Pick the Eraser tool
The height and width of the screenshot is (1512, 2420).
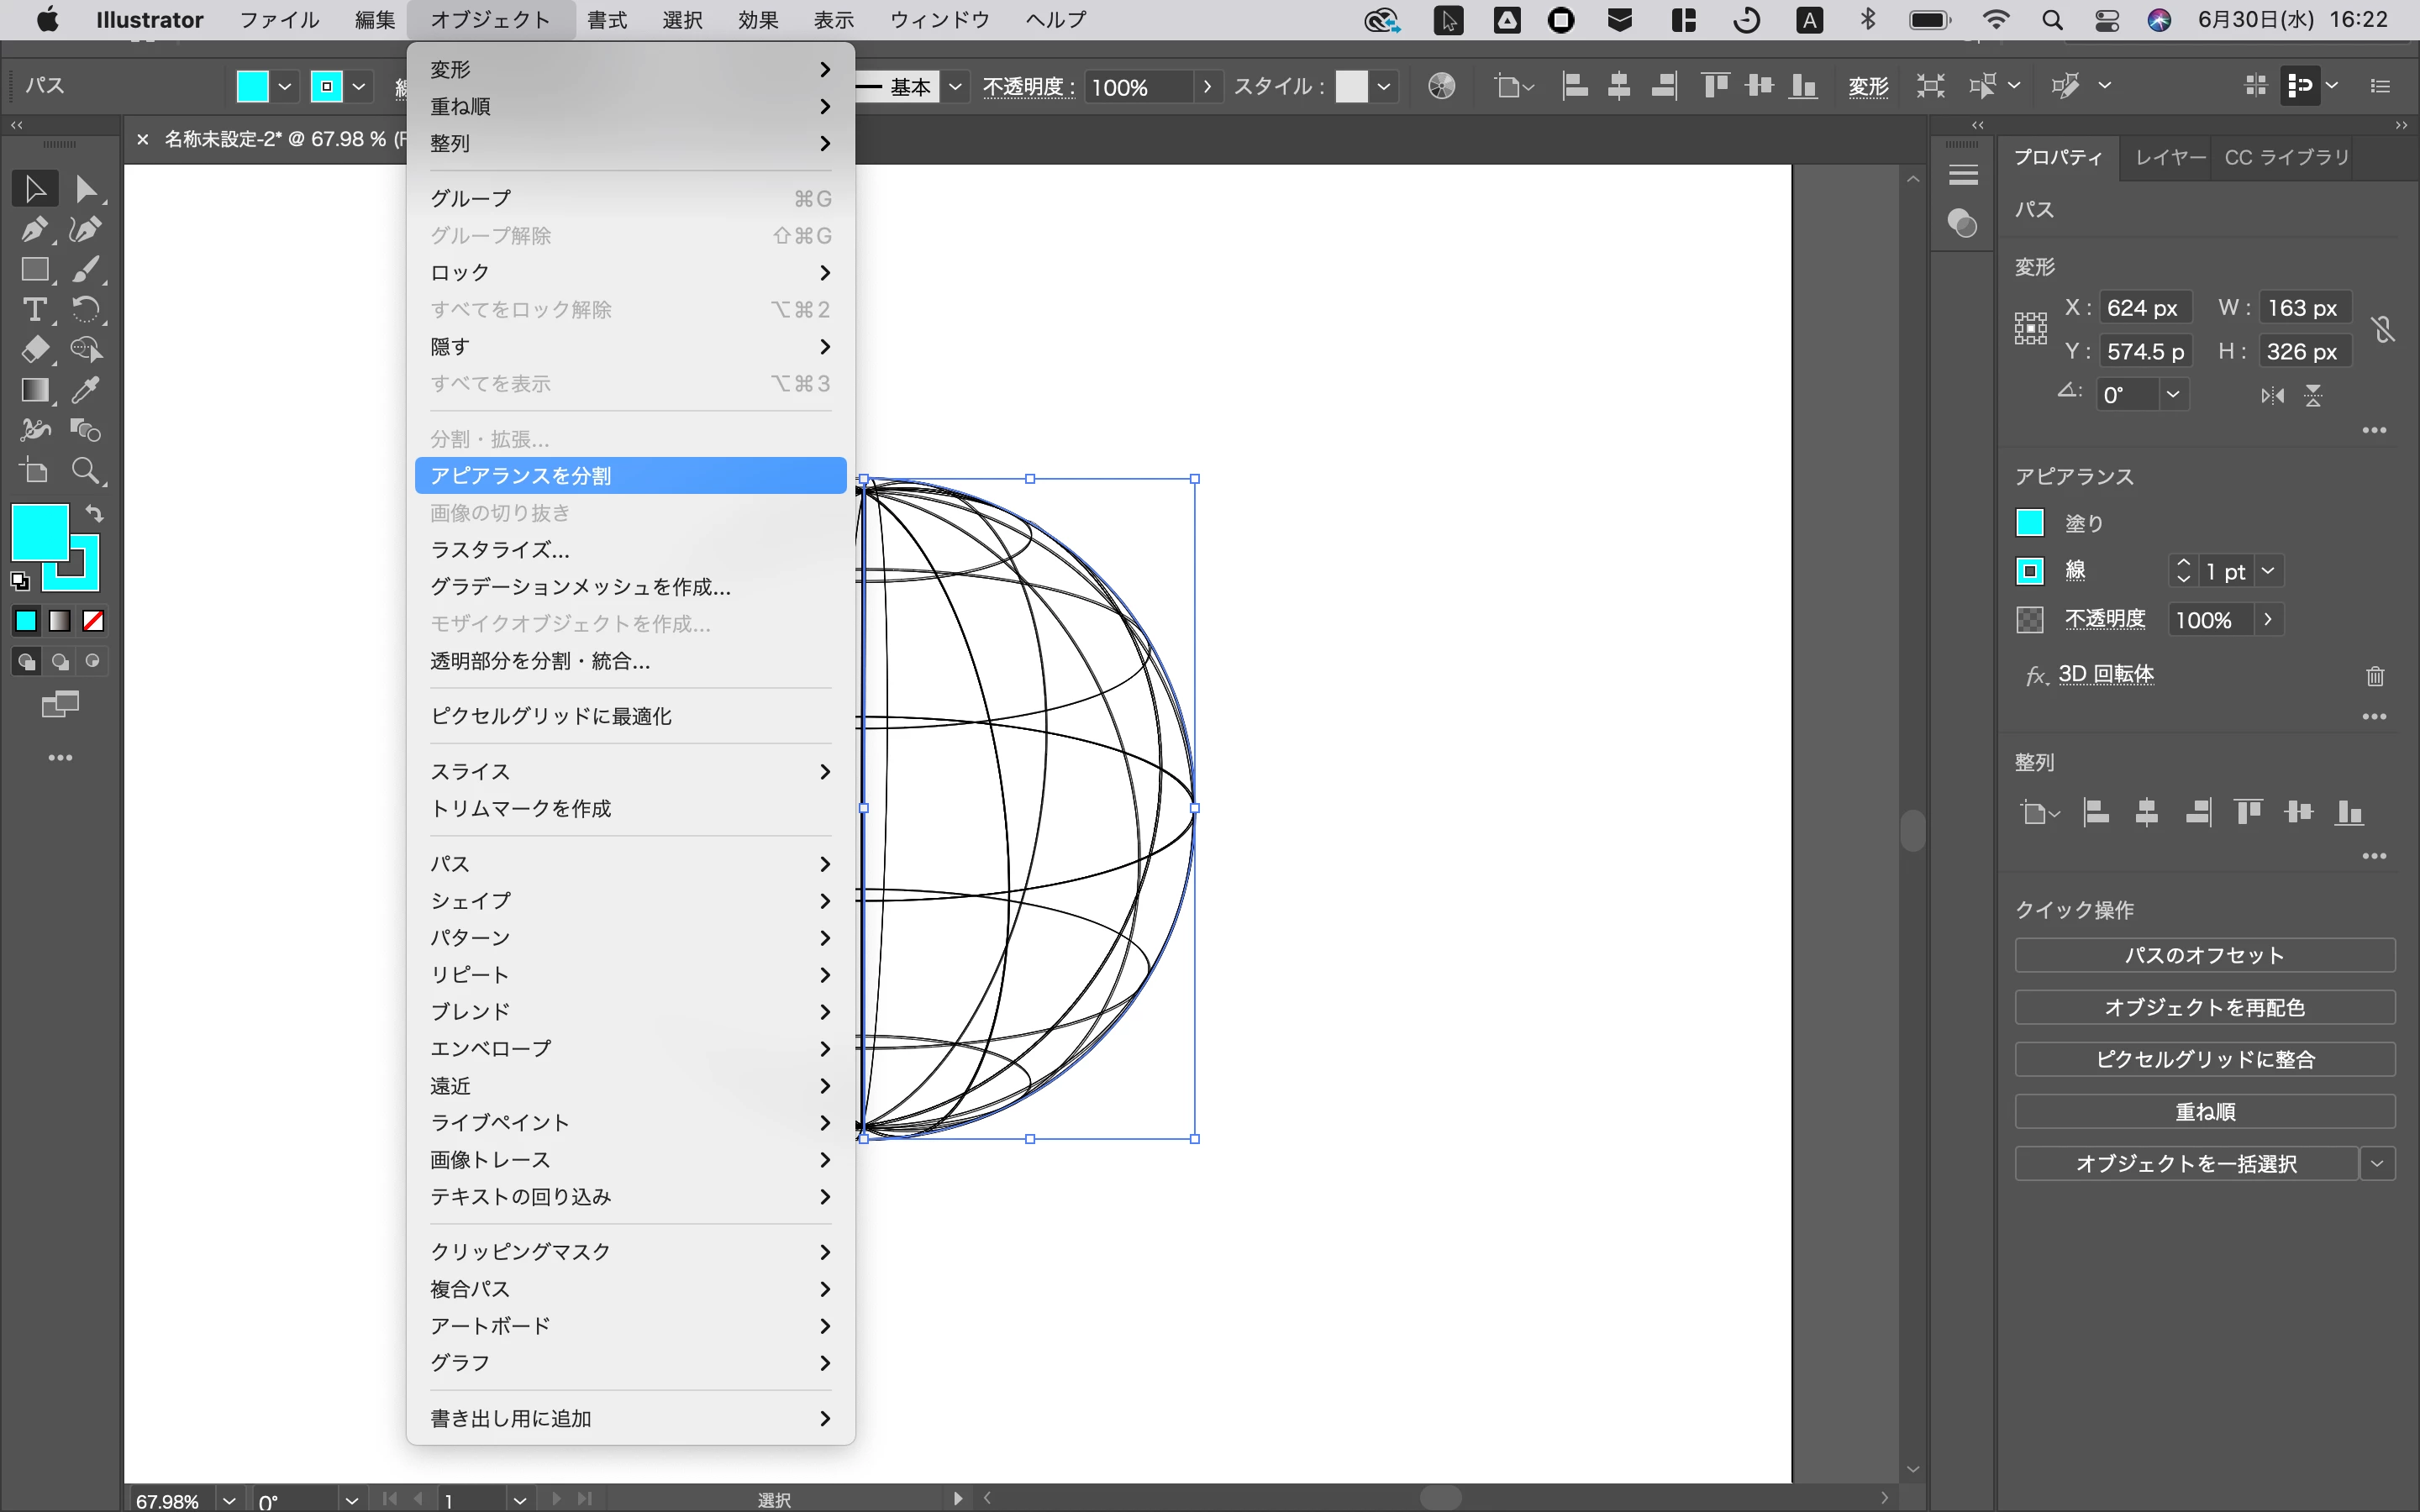point(34,350)
